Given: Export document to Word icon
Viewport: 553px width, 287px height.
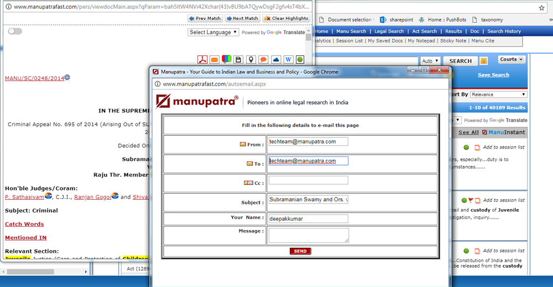Looking at the screenshot, I should click(x=288, y=60).
